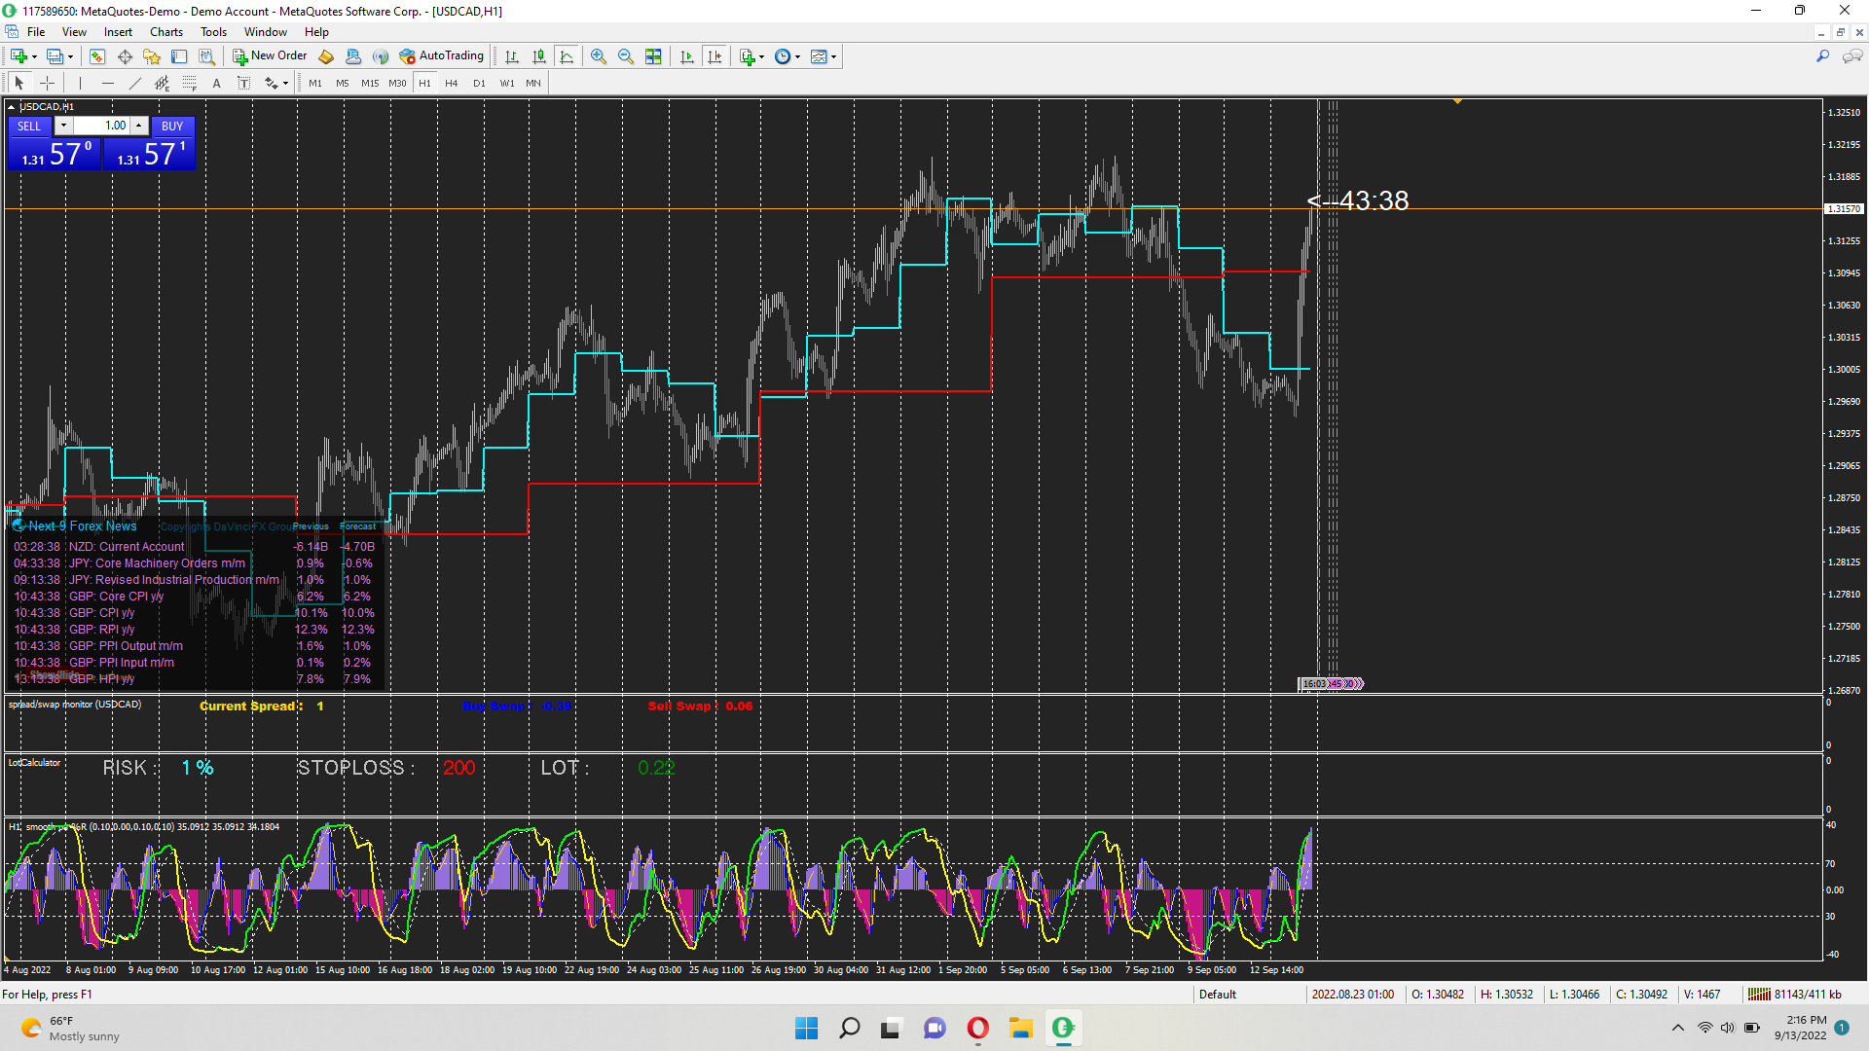
Task: Toggle chart auto-scroll to latest bar
Action: (x=687, y=56)
